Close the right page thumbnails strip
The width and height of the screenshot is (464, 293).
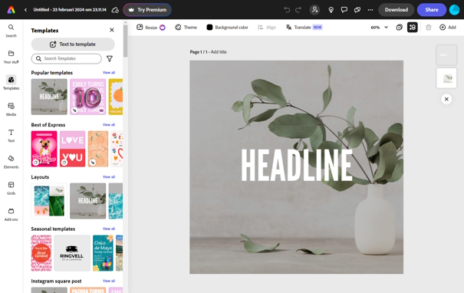(446, 99)
